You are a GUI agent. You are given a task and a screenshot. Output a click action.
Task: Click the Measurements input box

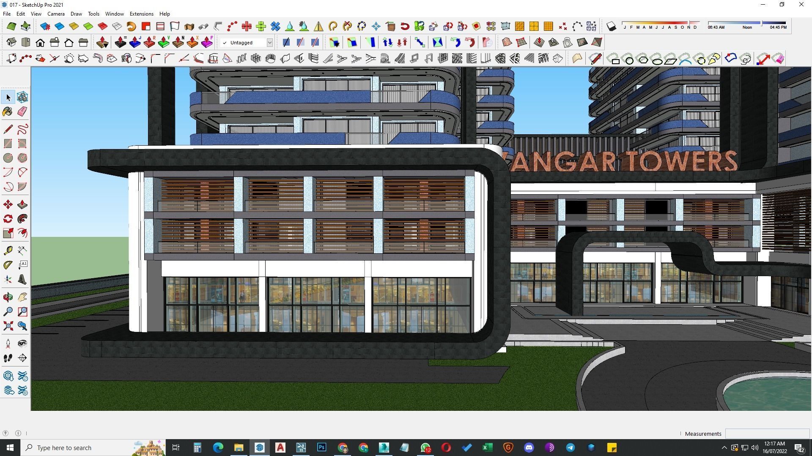point(767,434)
